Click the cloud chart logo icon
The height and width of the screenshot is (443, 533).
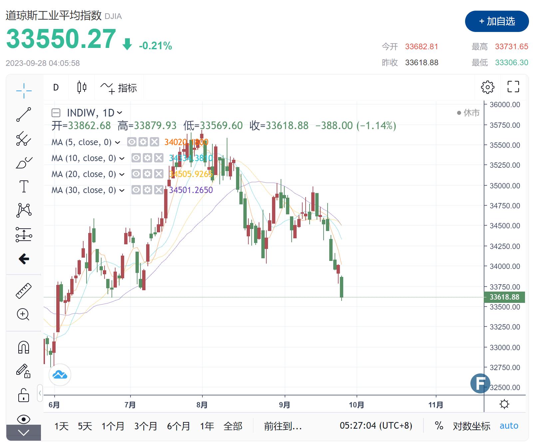pyautogui.click(x=60, y=375)
